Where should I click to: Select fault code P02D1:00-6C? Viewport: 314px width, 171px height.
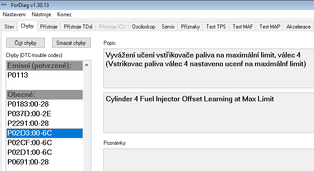coord(44,152)
